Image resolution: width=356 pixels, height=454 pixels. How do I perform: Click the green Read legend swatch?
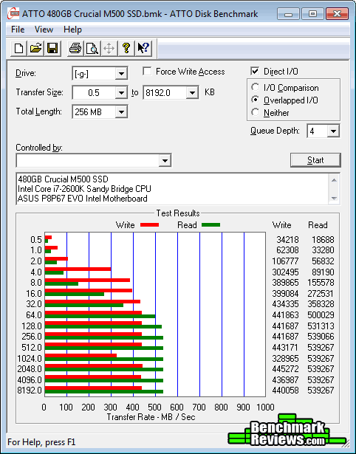[211, 225]
